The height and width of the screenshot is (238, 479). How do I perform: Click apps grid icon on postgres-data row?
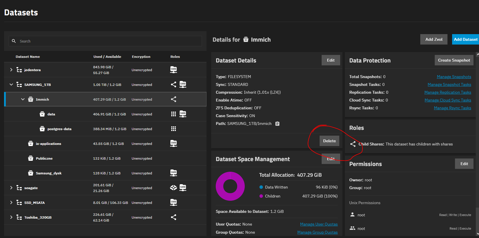pos(174,129)
